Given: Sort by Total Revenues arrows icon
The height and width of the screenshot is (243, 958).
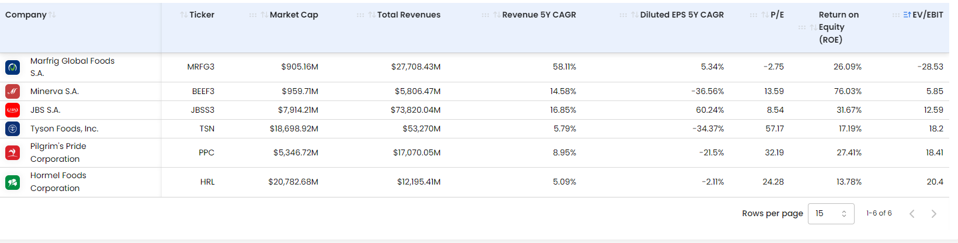Looking at the screenshot, I should (372, 15).
